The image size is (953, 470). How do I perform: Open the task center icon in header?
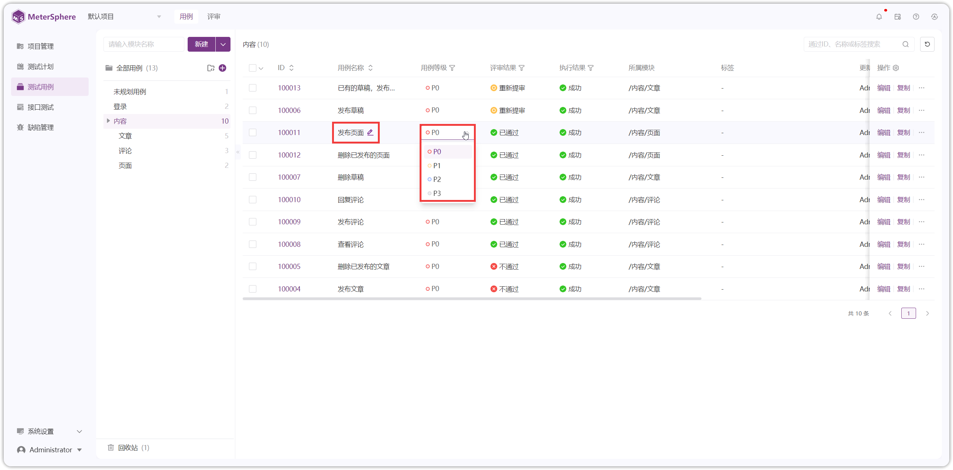click(898, 17)
